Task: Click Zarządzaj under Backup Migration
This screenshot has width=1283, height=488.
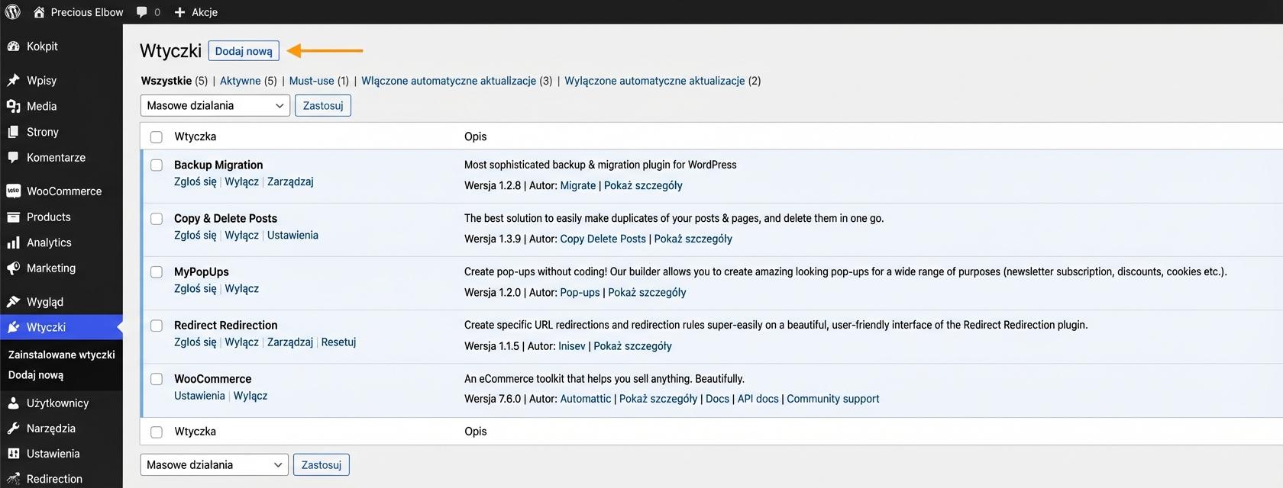Action: [x=290, y=181]
